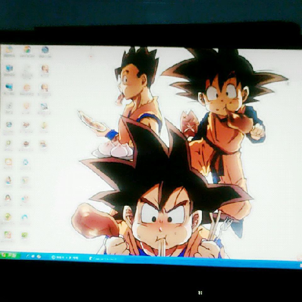Open the cyan round icon beside the yellow-orange square
302x302 pixels.
point(25,162)
